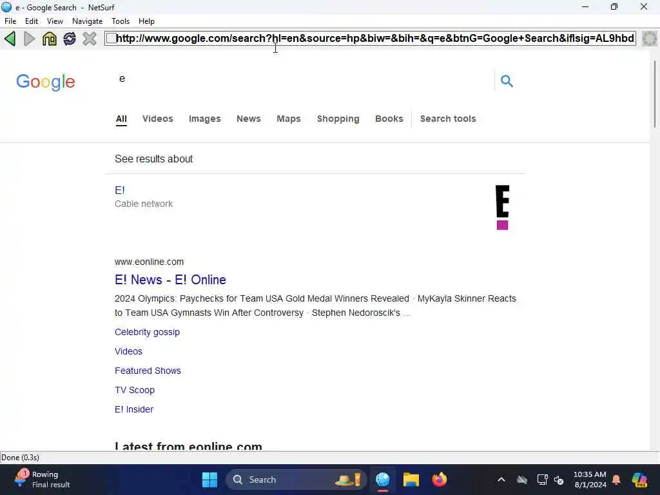Open the Edit menu
The height and width of the screenshot is (495, 660).
(x=32, y=21)
